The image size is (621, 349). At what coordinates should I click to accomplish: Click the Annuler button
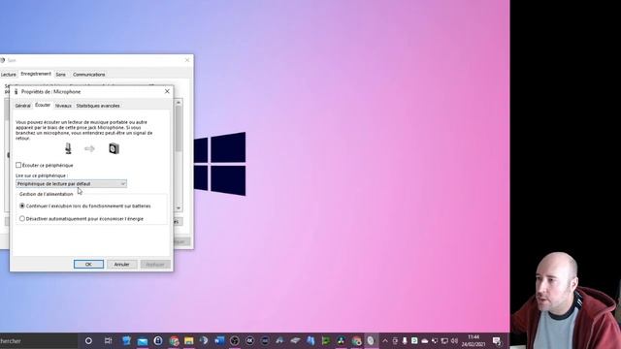coord(121,264)
